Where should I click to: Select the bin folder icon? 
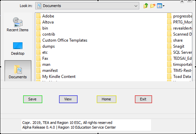point(38,28)
